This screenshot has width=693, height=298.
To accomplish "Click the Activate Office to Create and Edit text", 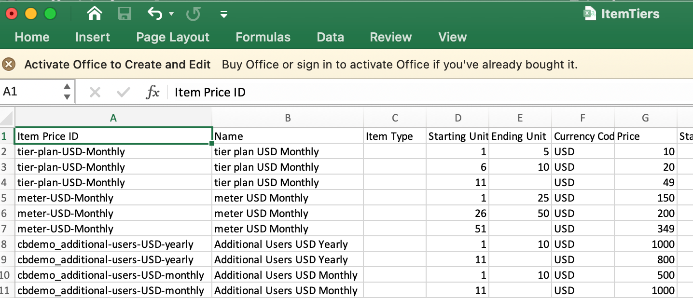I will [x=117, y=65].
